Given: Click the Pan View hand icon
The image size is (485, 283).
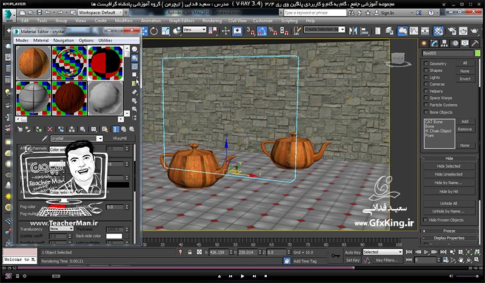Looking at the screenshot, I should pyautogui.click(x=461, y=260).
